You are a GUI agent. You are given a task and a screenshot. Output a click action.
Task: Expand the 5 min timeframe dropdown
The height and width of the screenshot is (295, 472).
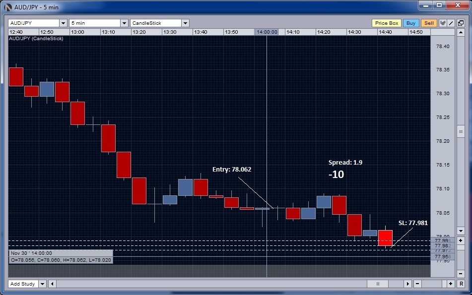tap(124, 23)
